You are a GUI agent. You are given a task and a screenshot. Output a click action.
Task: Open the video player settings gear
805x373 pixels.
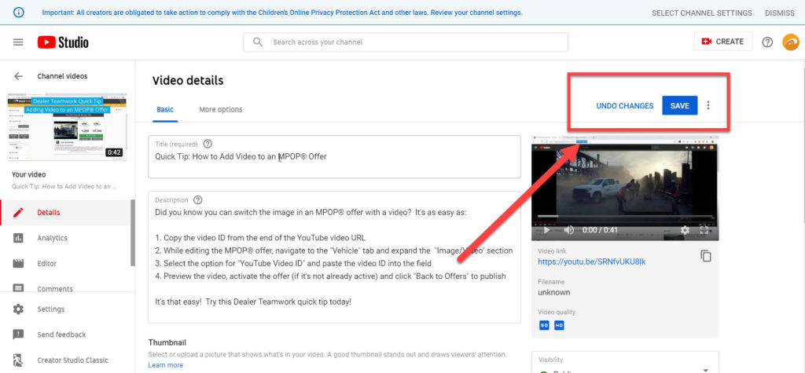pos(684,230)
